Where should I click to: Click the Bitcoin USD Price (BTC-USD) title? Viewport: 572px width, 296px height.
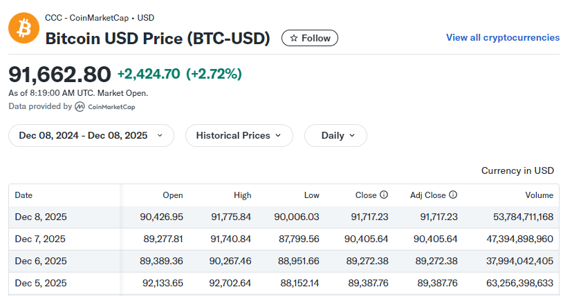click(158, 39)
